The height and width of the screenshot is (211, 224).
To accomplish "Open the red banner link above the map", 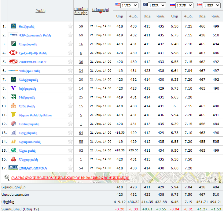I will pyautogui.click(x=70, y=178).
